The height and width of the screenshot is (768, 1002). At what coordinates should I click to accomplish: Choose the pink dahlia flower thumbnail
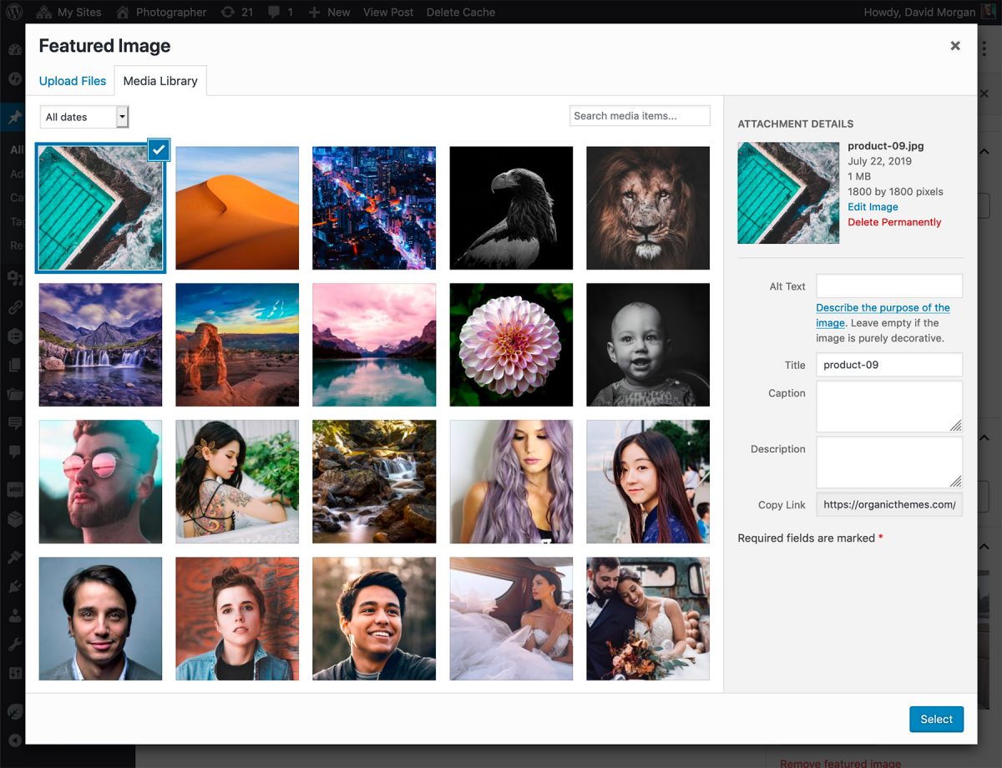pos(511,345)
